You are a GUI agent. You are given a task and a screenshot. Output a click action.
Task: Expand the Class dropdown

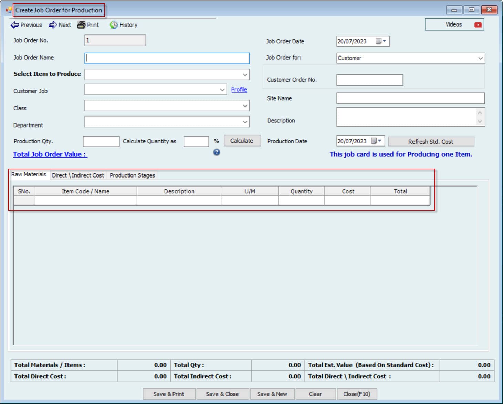coord(245,105)
